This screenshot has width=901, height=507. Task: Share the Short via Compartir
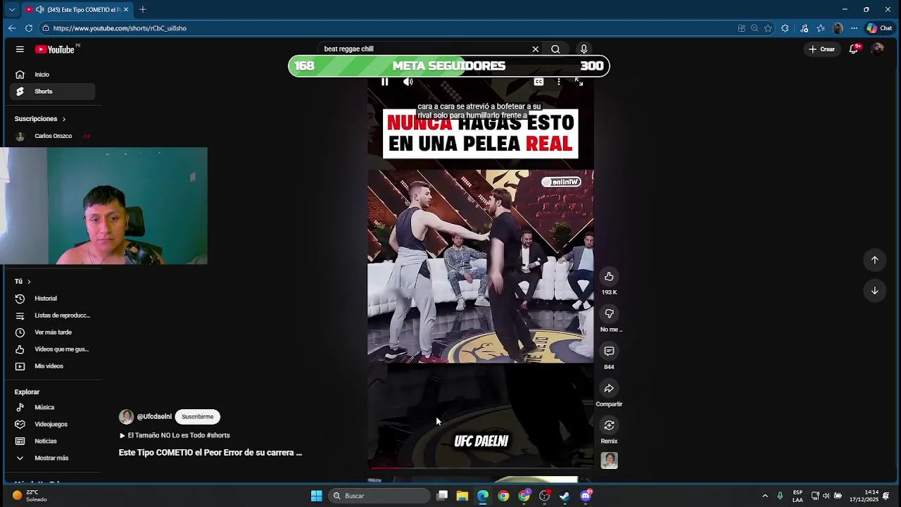tap(609, 389)
